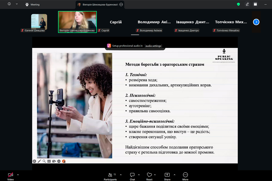Expand the Video options chevron
Viewport: 272px width, 181px height.
pyautogui.click(x=18, y=175)
